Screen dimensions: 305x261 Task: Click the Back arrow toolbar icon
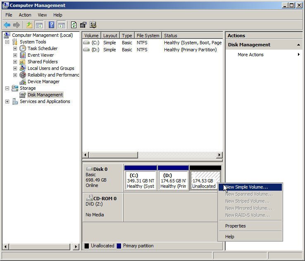click(x=7, y=25)
